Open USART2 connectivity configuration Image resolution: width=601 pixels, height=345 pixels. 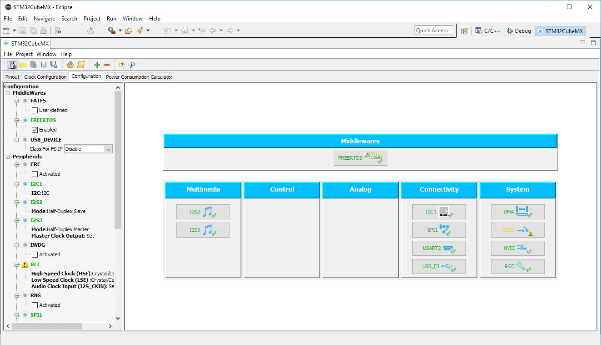click(439, 248)
